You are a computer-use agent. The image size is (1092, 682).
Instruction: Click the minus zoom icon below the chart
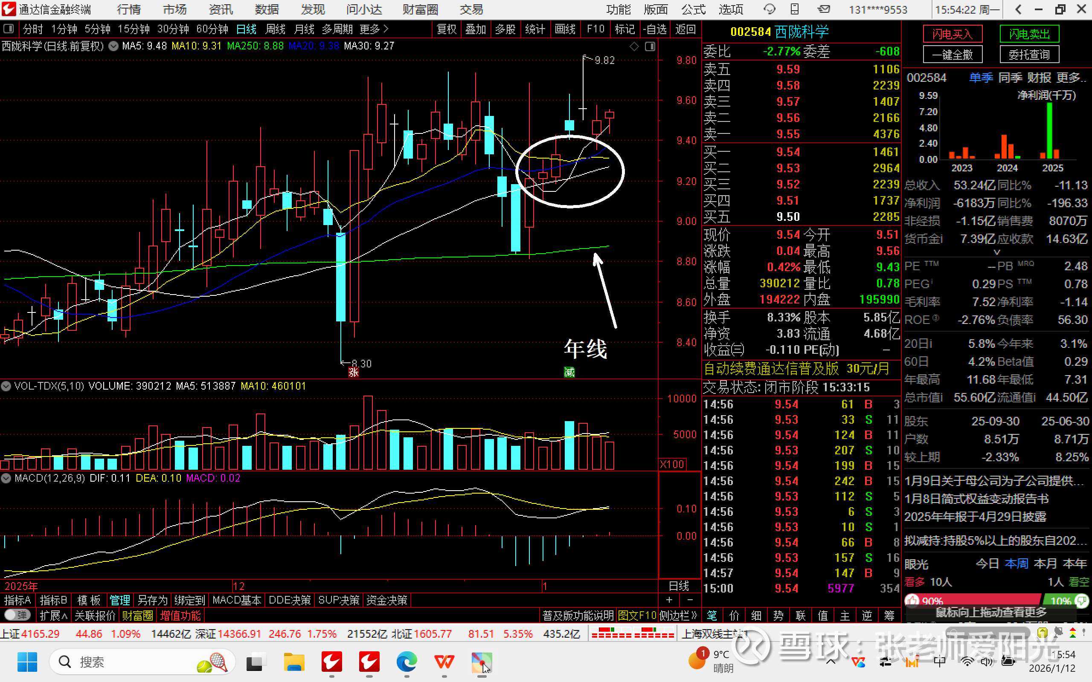point(690,600)
